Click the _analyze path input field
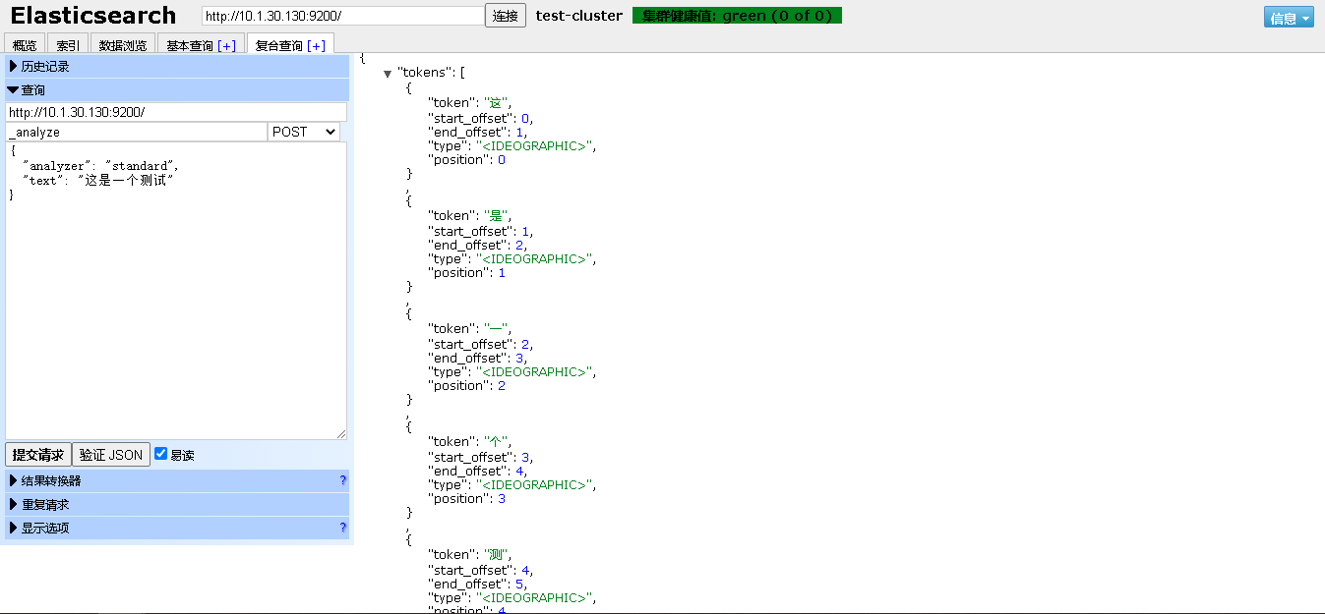1325x614 pixels. tap(136, 132)
